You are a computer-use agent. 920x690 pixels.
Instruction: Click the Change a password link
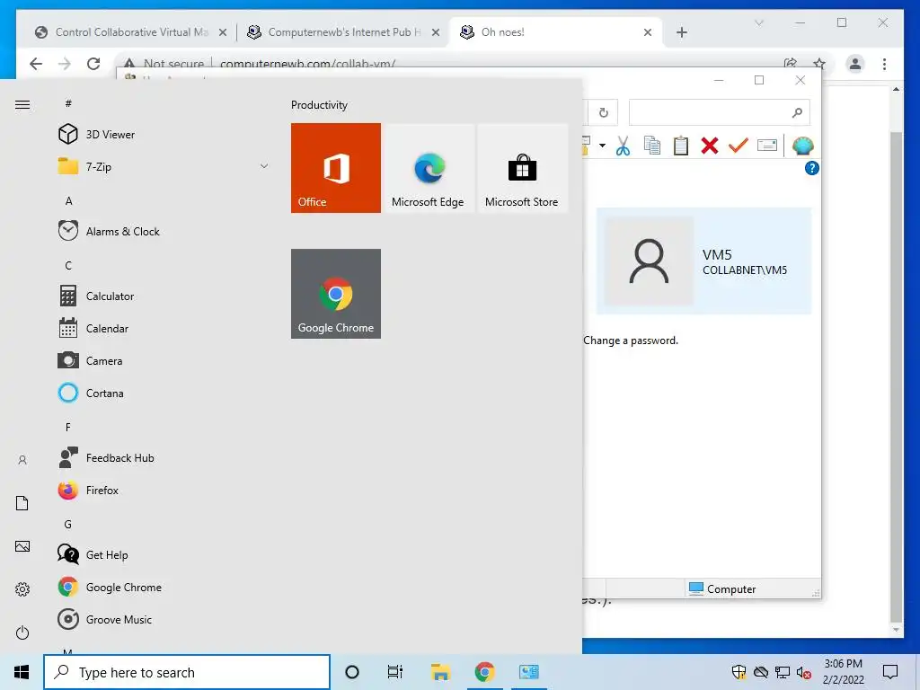(x=630, y=341)
